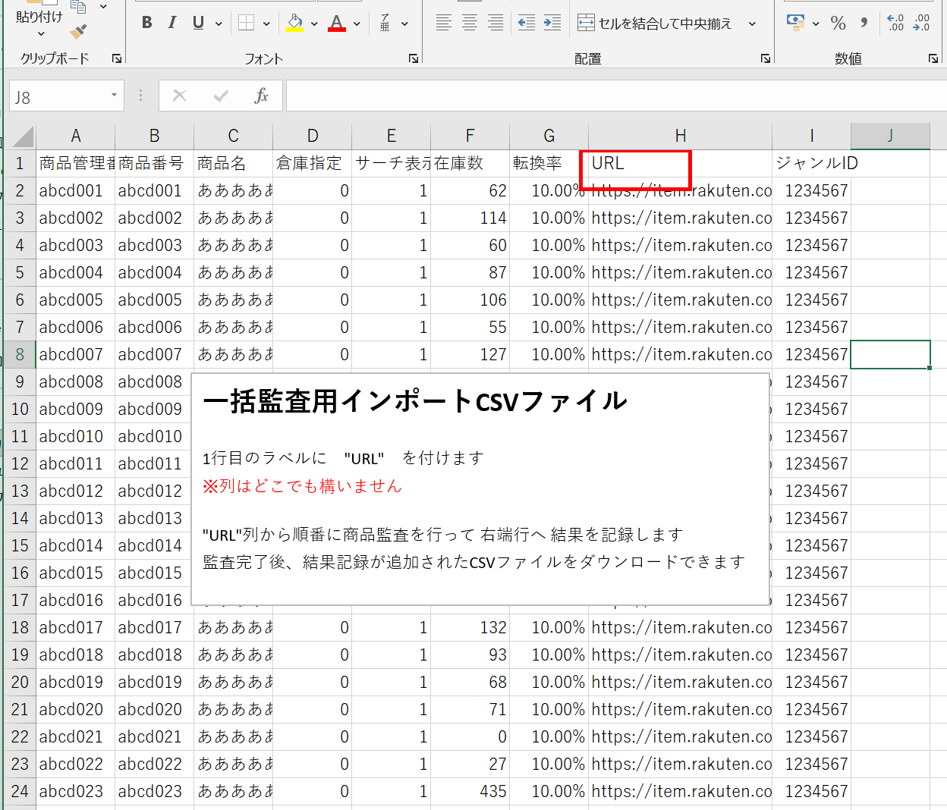Select the 商品名 header cell
The width and height of the screenshot is (947, 810).
[234, 163]
